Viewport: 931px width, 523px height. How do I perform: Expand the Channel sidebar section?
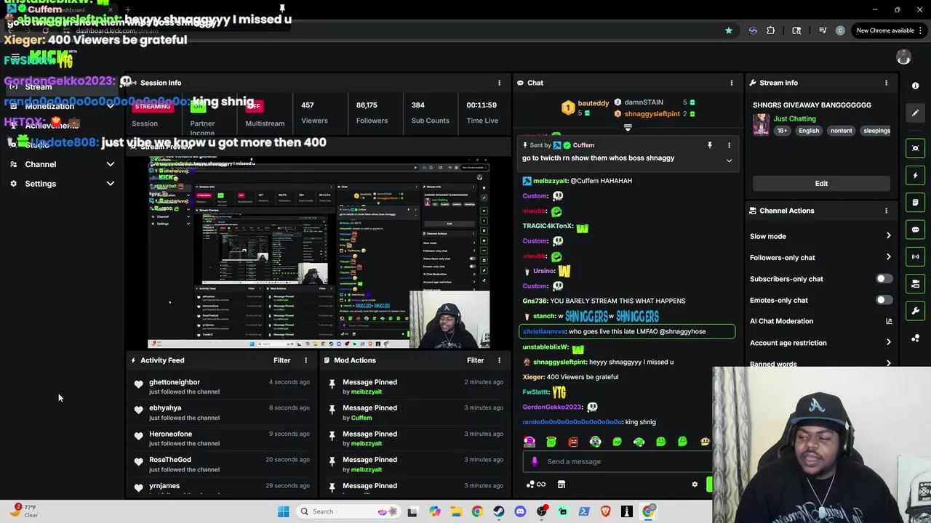[111, 164]
